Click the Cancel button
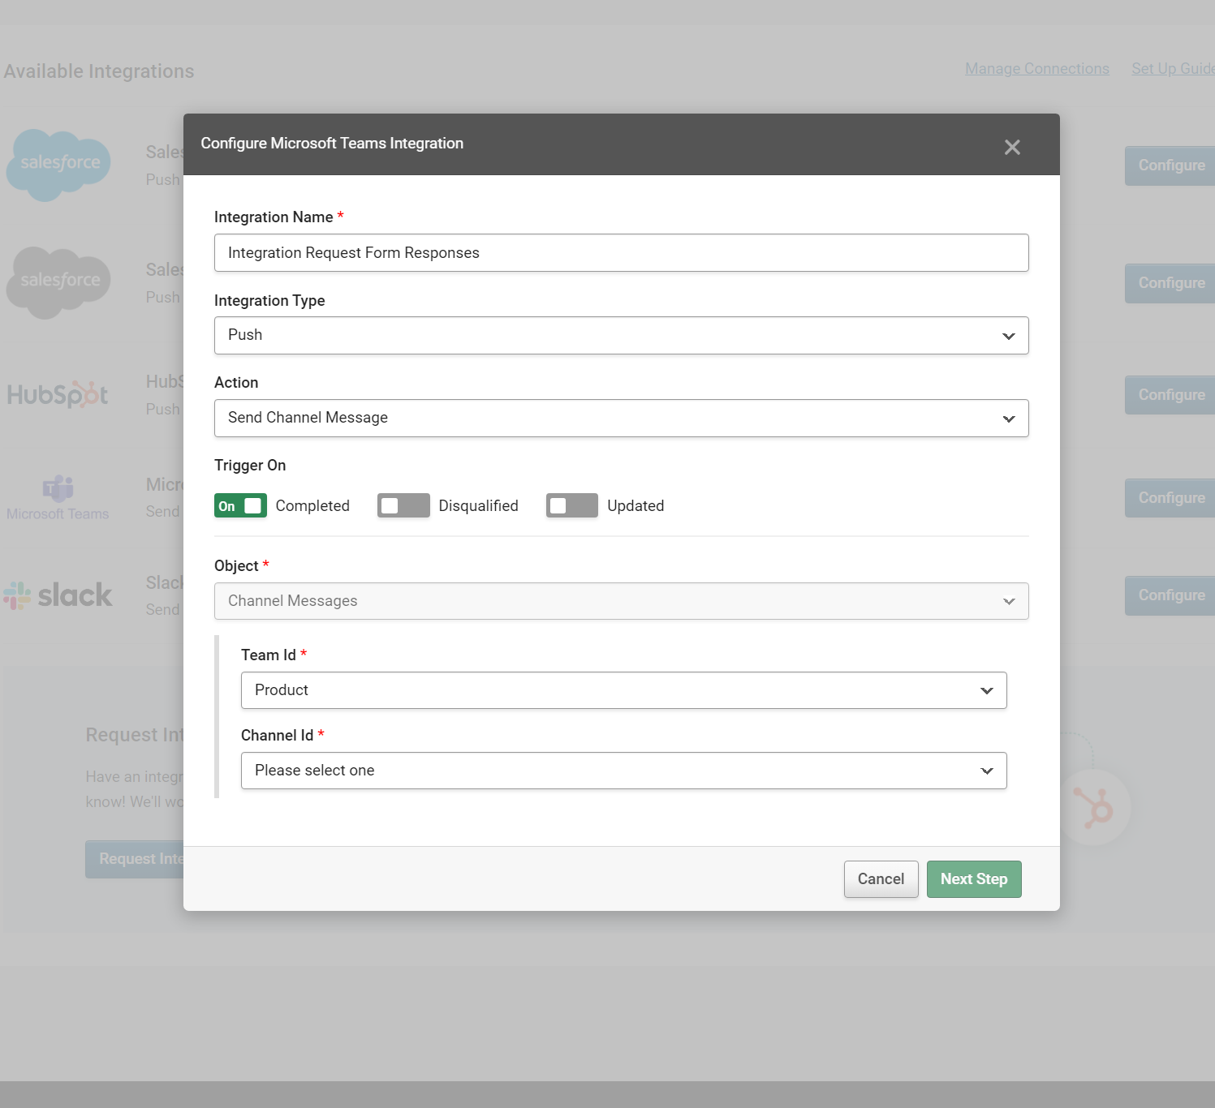This screenshot has width=1215, height=1108. [881, 878]
